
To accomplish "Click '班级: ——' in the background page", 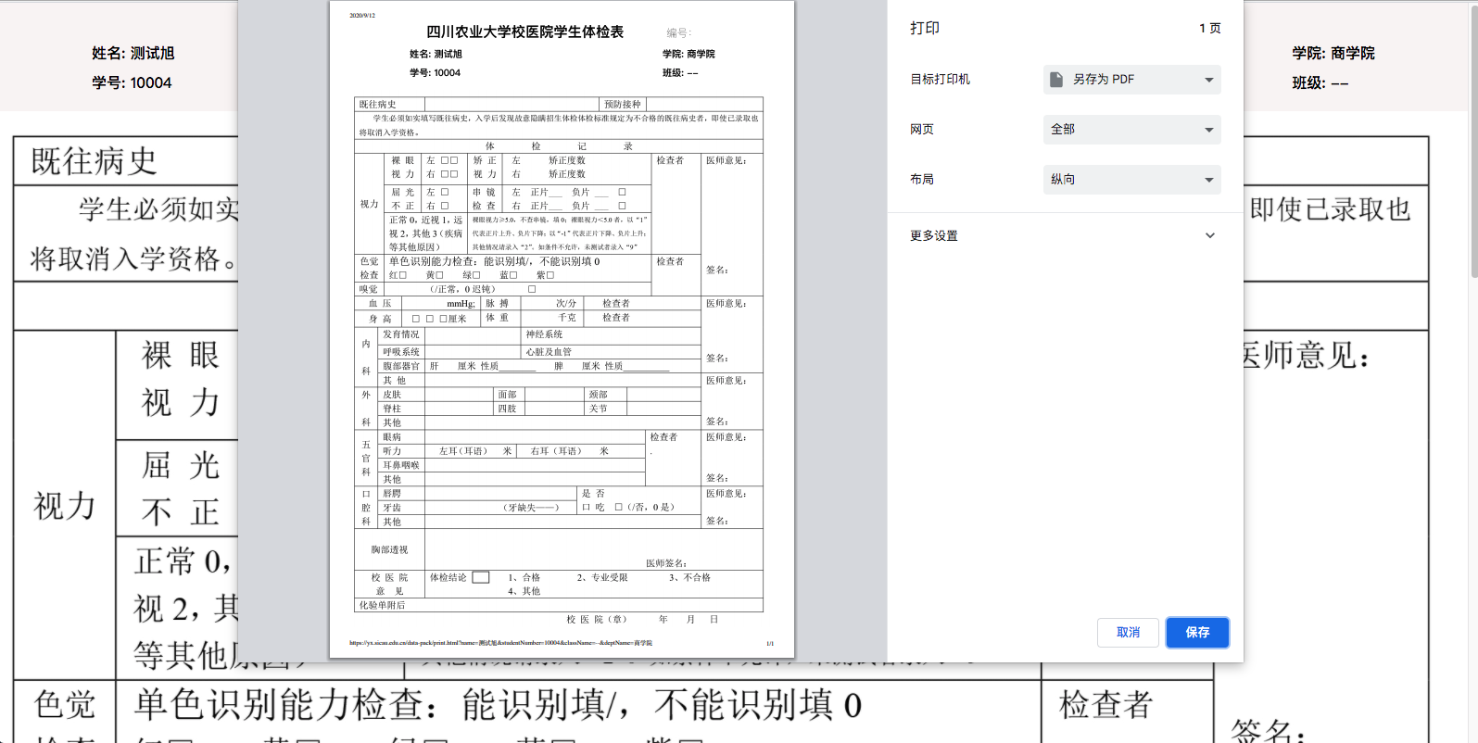I will point(1320,82).
